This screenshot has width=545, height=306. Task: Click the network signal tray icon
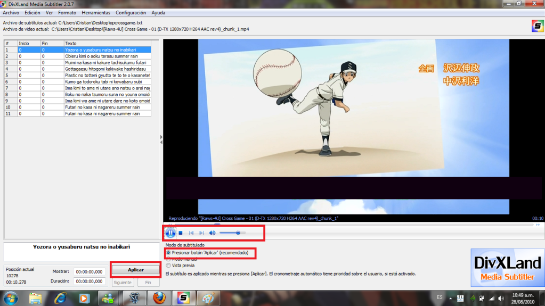[x=492, y=299]
